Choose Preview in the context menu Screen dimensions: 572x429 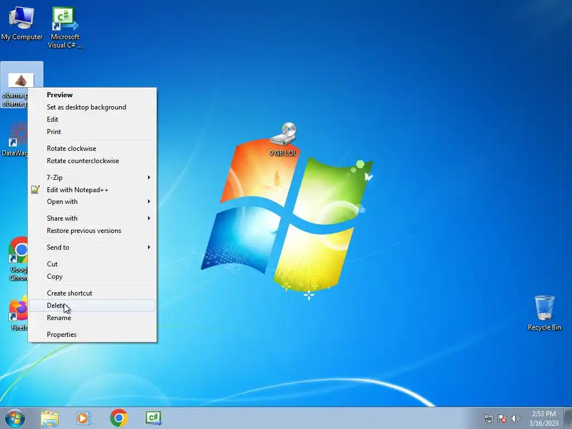92,95
